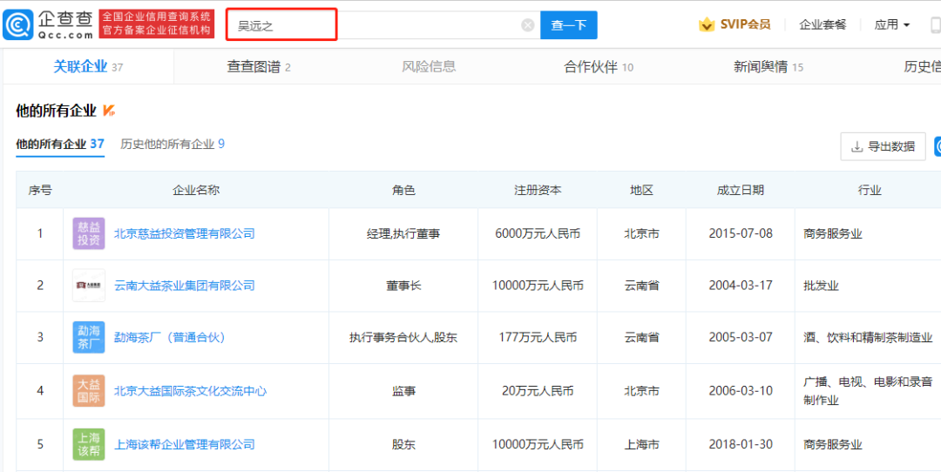Click the 大益国际 company logo
This screenshot has height=472, width=941.
coord(88,391)
